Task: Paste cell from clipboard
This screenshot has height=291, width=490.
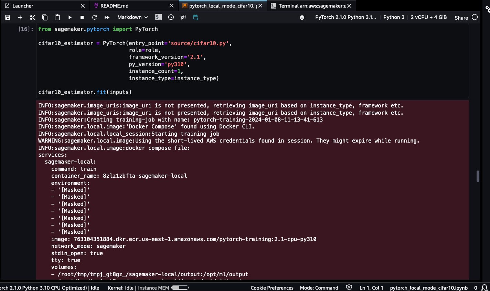Action: [x=57, y=17]
